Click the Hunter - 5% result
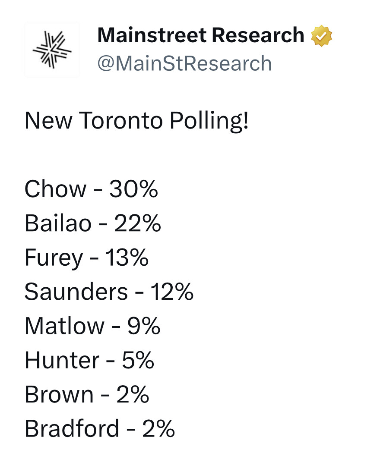Viewport: 380px width, 462px height. click(x=89, y=360)
